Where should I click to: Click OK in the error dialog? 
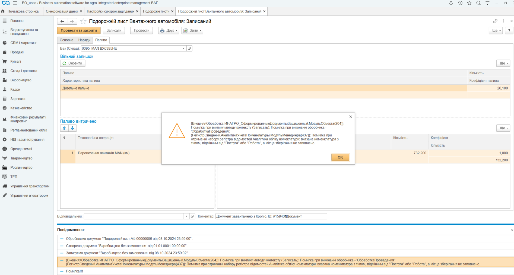click(340, 157)
